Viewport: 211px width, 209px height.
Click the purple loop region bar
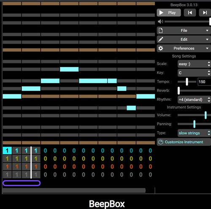coord(22,183)
